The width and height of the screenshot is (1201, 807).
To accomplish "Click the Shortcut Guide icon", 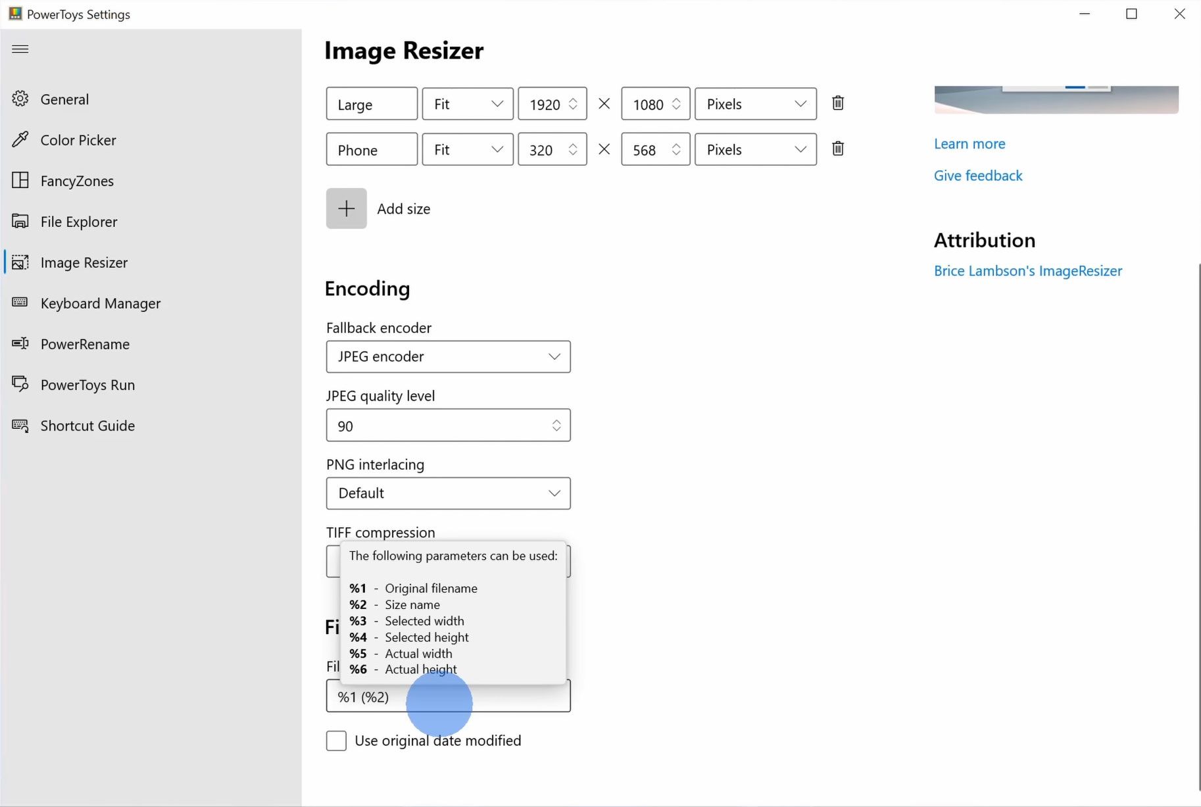I will pos(20,425).
